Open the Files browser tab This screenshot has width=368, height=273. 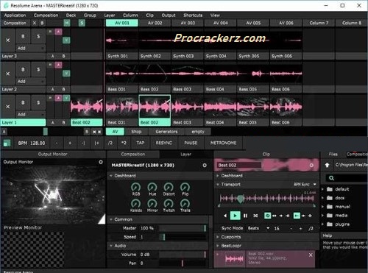tap(333, 155)
